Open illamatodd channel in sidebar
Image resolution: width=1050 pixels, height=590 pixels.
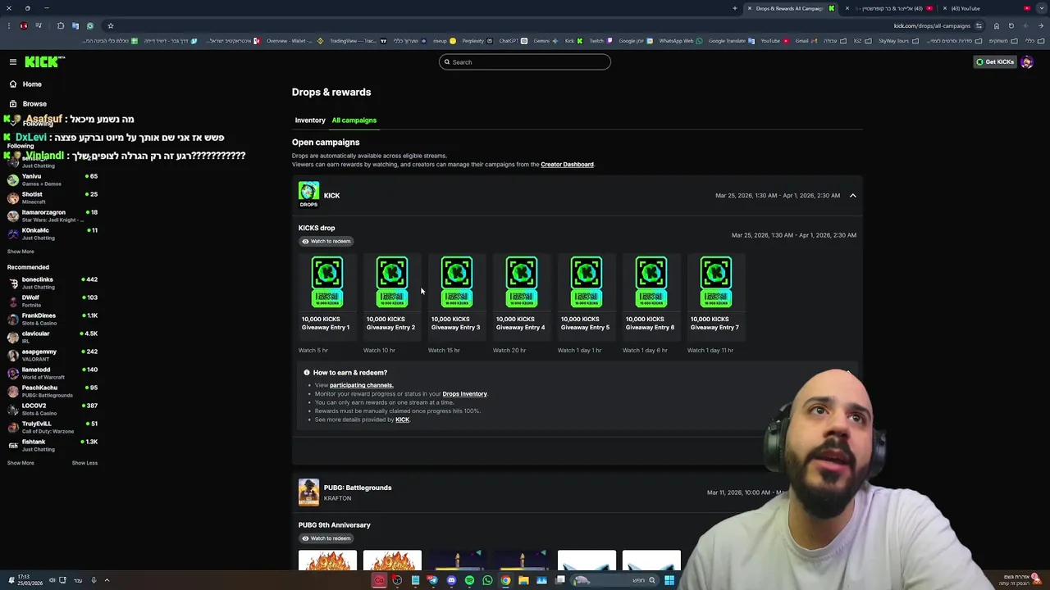pyautogui.click(x=52, y=373)
